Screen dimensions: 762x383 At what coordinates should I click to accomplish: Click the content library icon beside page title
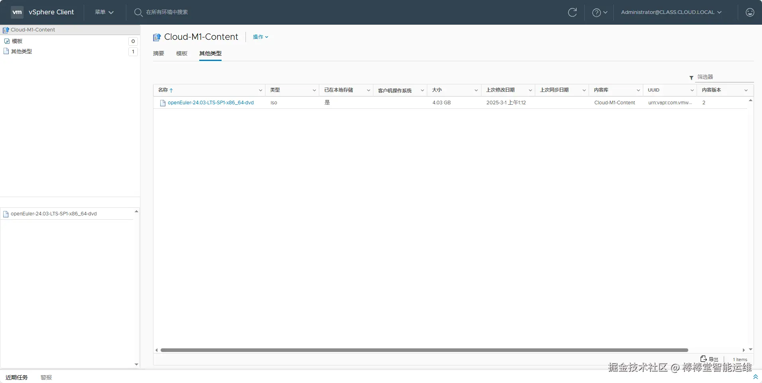(157, 37)
